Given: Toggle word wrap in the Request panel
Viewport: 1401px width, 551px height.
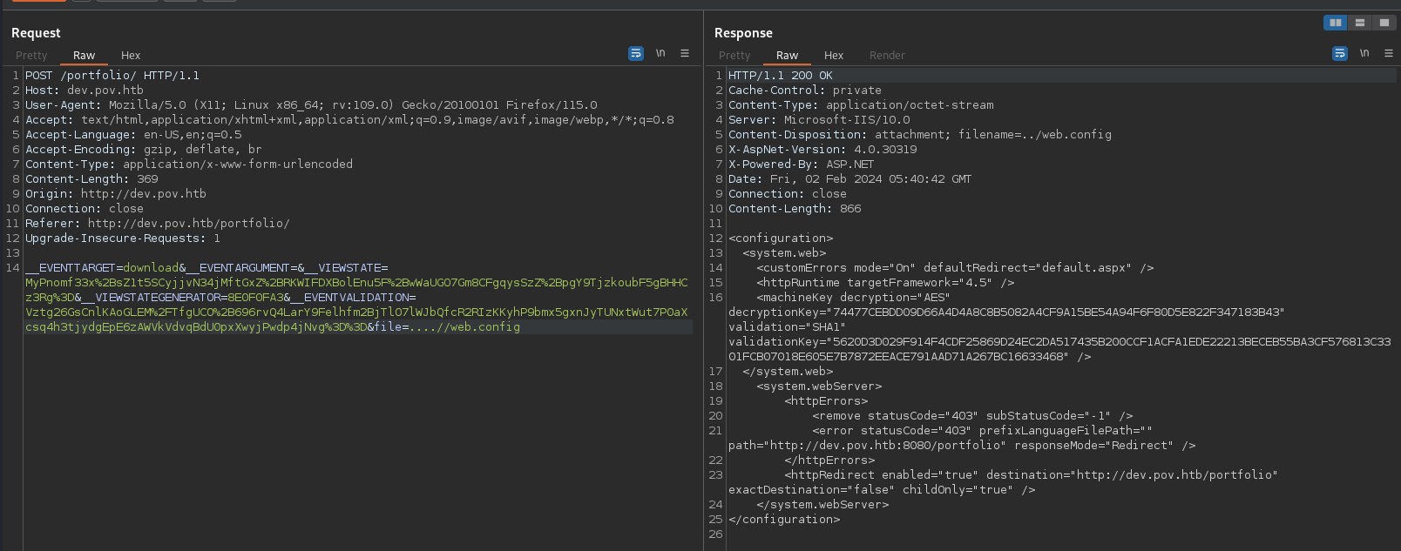Looking at the screenshot, I should tap(636, 54).
